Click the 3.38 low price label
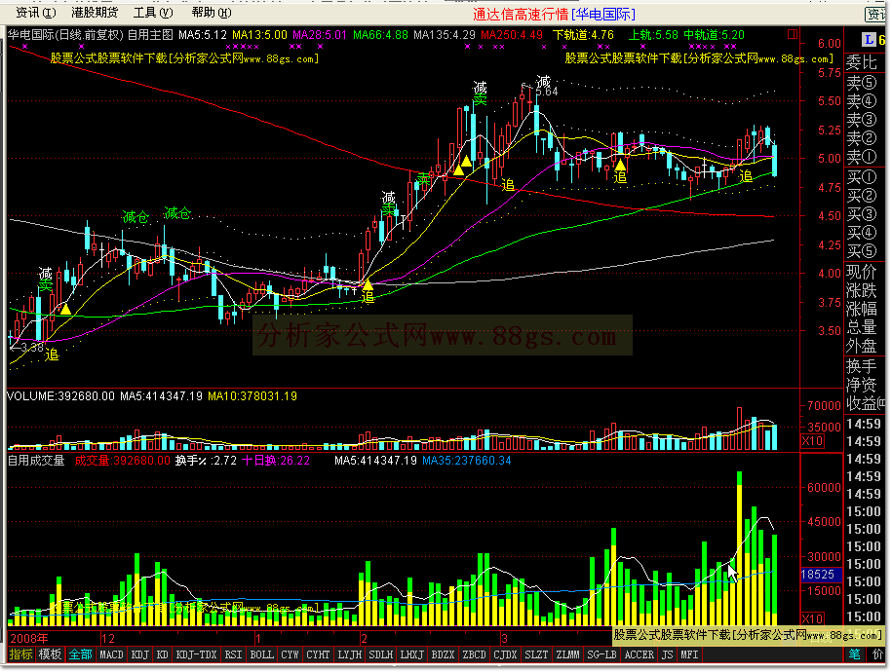 pos(32,347)
